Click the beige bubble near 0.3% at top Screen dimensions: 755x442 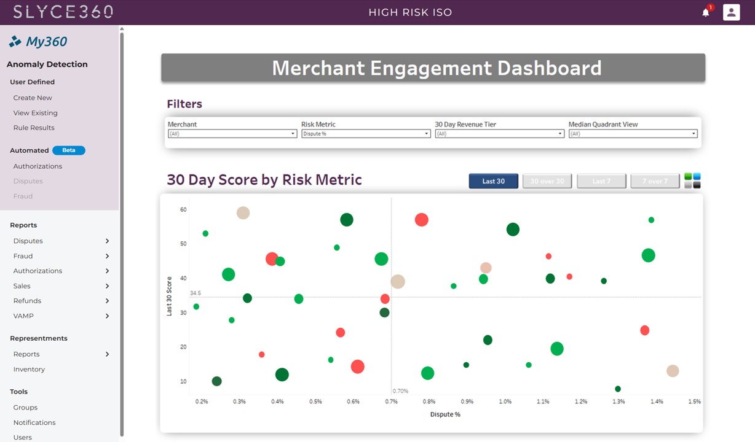tap(243, 213)
